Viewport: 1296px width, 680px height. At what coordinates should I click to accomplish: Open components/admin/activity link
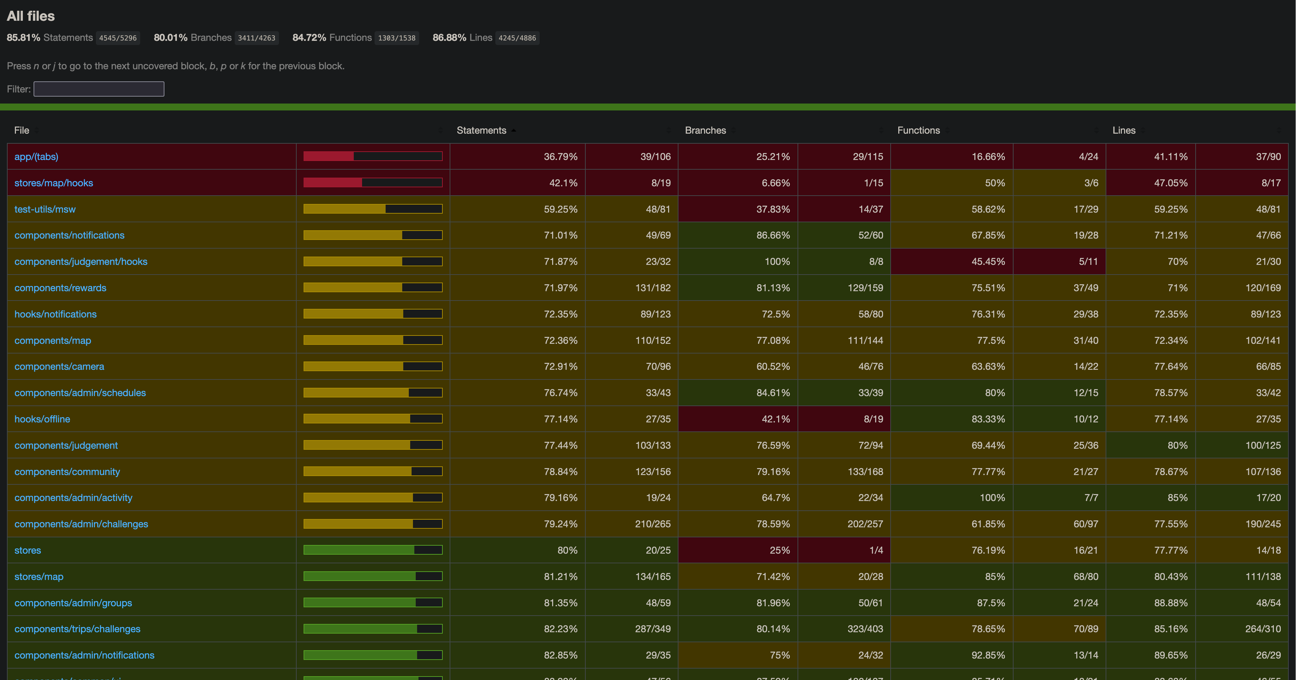click(73, 497)
